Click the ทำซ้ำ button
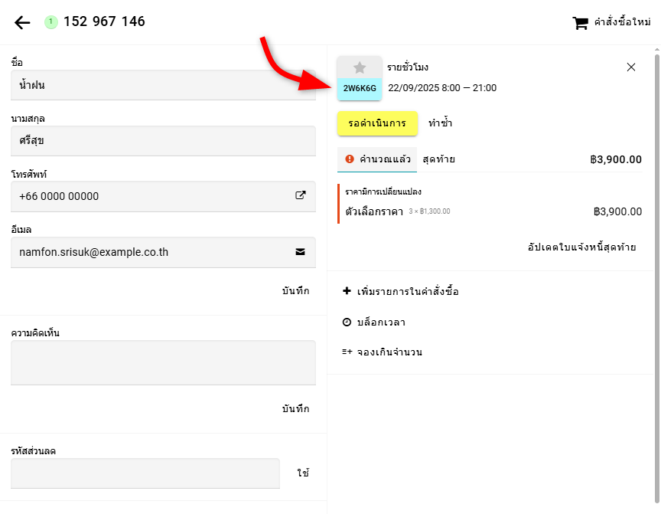Viewport: 661px width, 514px height. pos(441,123)
